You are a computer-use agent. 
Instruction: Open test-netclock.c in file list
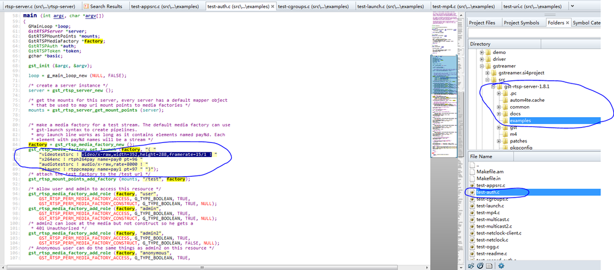tap(492, 240)
